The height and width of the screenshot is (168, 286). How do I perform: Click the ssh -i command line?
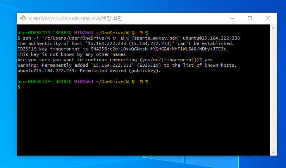[128, 38]
